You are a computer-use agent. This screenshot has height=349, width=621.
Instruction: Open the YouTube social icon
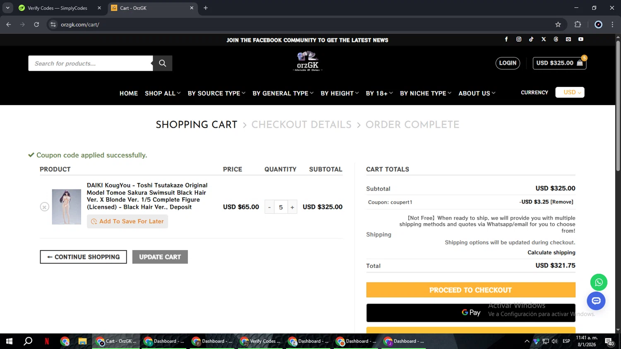tap(581, 39)
